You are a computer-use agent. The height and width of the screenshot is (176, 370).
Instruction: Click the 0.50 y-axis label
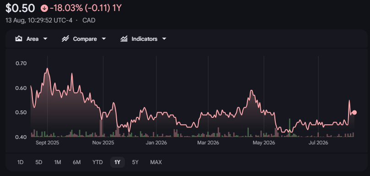(x=21, y=112)
